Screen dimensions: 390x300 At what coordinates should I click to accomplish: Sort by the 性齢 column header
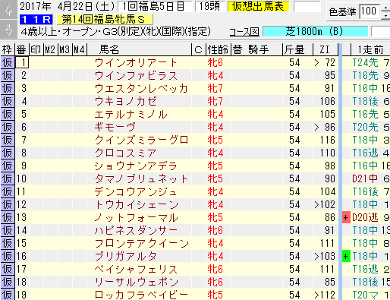point(219,49)
